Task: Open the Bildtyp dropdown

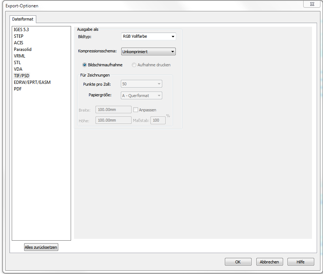Action: point(149,37)
